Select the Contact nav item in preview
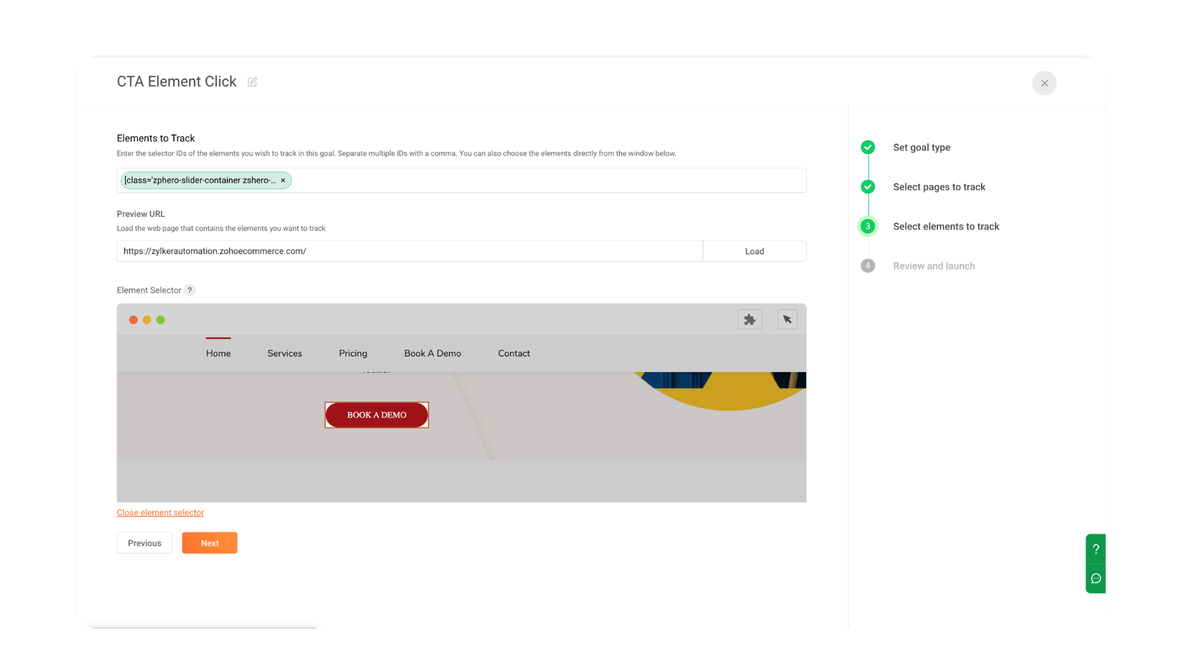The width and height of the screenshot is (1181, 664). pos(514,354)
